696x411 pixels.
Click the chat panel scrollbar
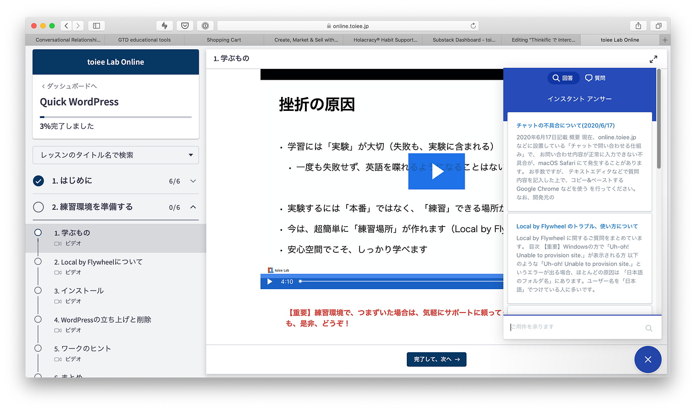click(x=659, y=119)
